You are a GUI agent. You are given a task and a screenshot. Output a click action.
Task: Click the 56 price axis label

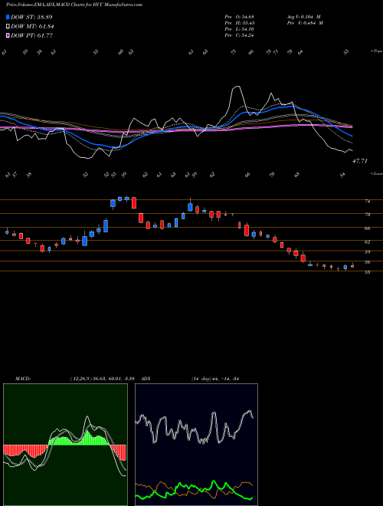367,262
